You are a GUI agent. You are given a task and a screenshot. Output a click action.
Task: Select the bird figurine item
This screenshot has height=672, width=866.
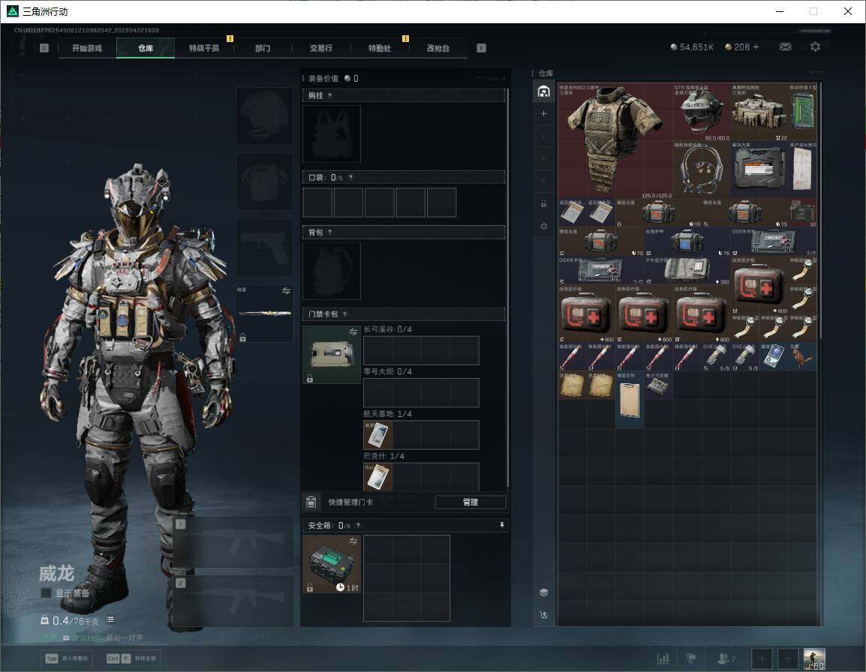coord(802,356)
